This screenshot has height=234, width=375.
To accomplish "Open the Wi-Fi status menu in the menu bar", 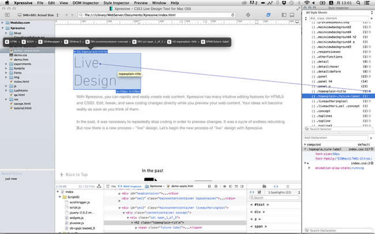I will coord(306,3).
